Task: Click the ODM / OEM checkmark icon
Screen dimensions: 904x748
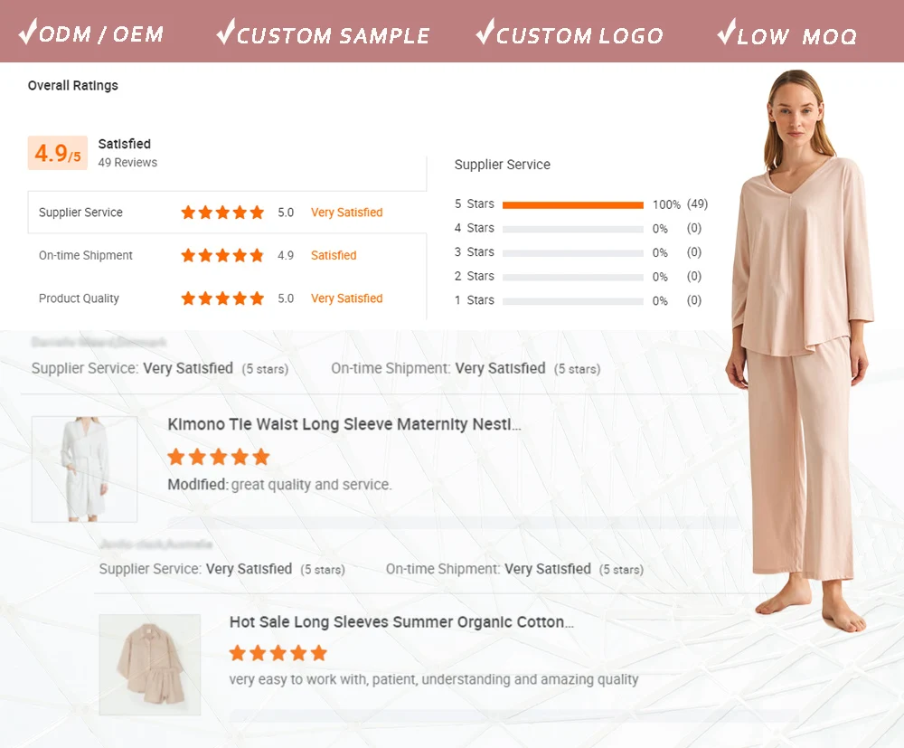Action: (x=29, y=31)
